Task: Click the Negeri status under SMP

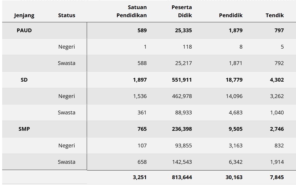Action: pyautogui.click(x=67, y=146)
